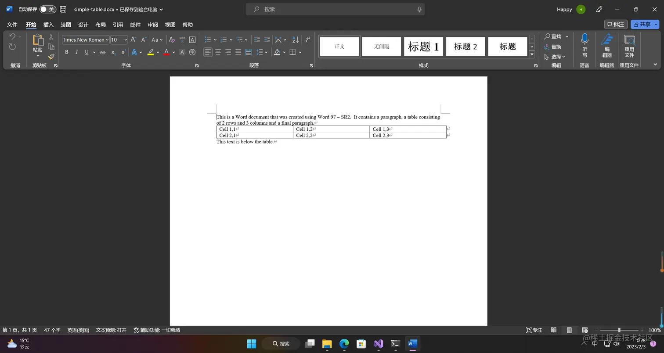Click the 搜索 search field in title bar
The width and height of the screenshot is (664, 353).
(335, 9)
